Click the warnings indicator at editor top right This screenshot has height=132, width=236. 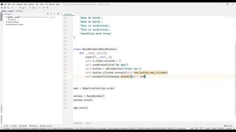(227, 17)
